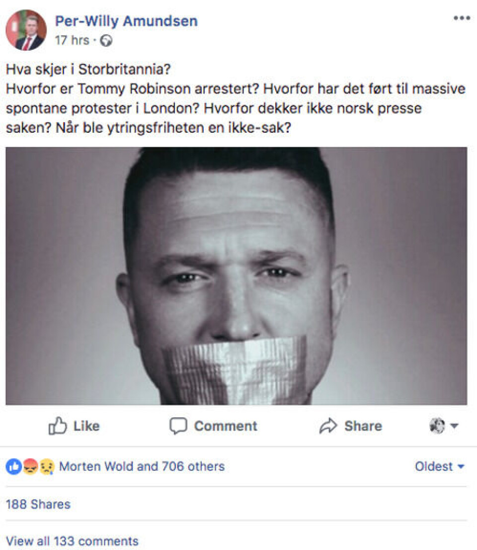Click the sad face reaction icon
Screen dimensions: 477x550
pos(46,466)
